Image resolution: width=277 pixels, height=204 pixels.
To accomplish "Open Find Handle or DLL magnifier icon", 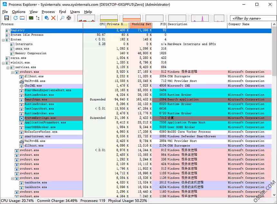I will pos(62,18).
